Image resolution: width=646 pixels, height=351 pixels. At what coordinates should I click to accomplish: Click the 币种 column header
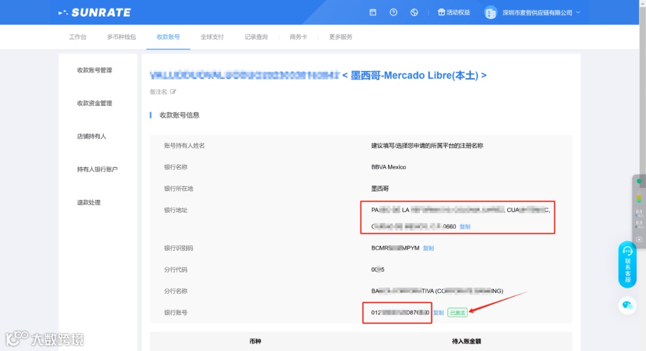(255, 341)
